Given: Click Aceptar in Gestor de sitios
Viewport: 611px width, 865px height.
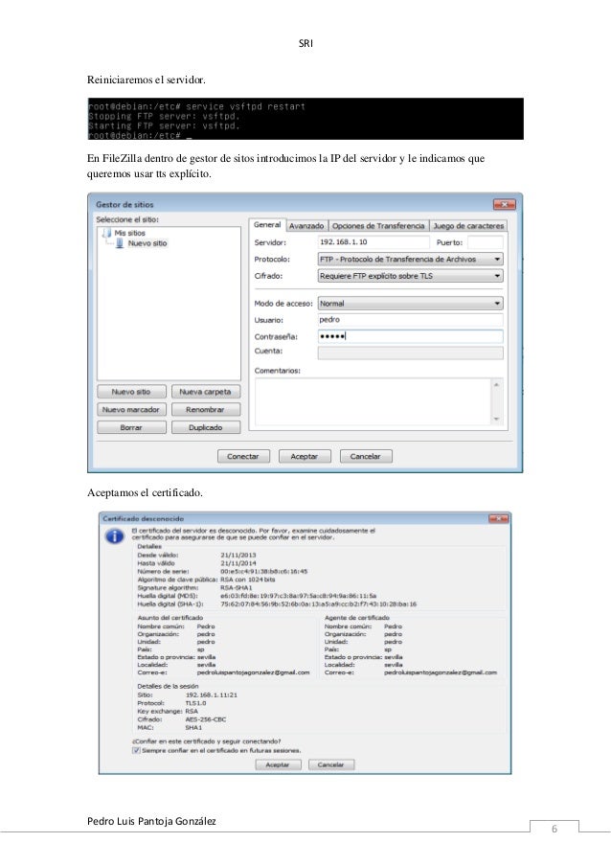Looking at the screenshot, I should pyautogui.click(x=305, y=456).
